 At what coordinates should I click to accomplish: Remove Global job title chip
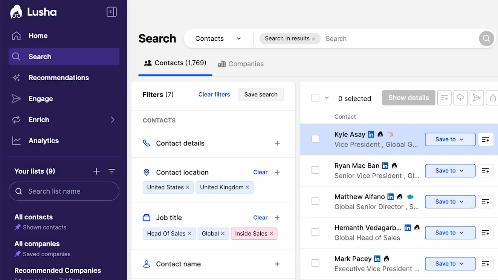click(223, 234)
